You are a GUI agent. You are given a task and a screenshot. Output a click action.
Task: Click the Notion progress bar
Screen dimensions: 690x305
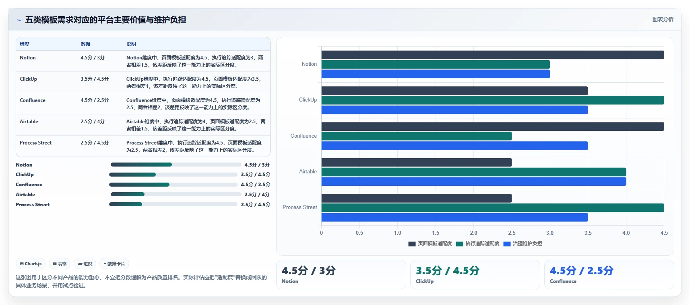pos(176,165)
